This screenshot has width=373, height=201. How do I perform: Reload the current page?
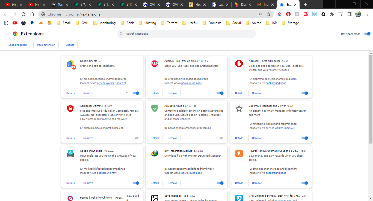point(23,14)
